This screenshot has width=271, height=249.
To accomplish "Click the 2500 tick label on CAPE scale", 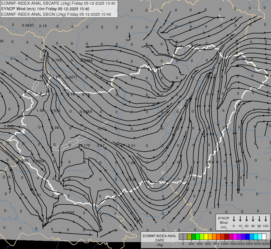I will pyautogui.click(x=249, y=244).
